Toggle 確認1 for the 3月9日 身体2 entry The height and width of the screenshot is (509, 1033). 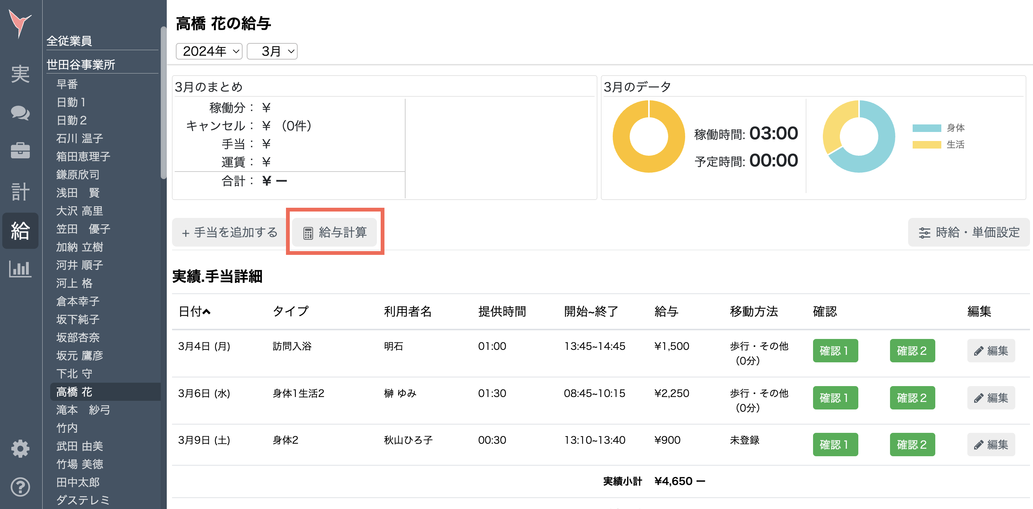click(x=835, y=444)
